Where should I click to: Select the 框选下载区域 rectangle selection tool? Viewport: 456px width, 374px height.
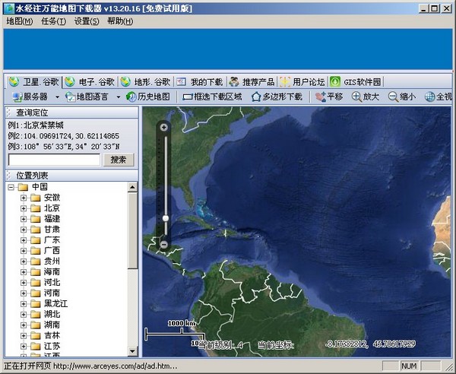pyautogui.click(x=212, y=97)
